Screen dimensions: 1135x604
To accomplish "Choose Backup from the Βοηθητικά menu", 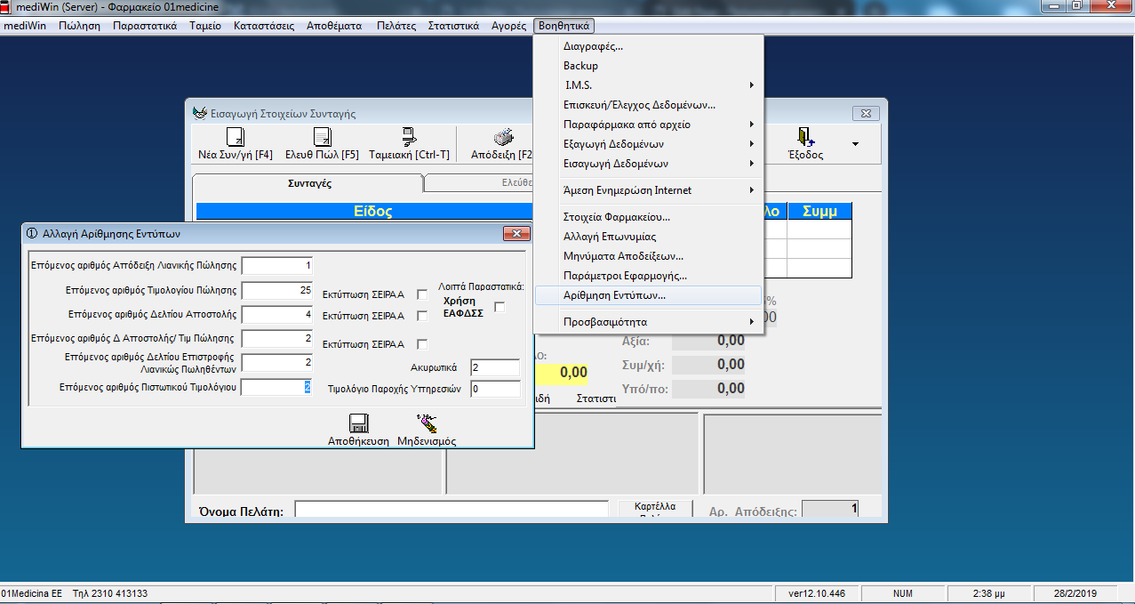I will coord(580,66).
